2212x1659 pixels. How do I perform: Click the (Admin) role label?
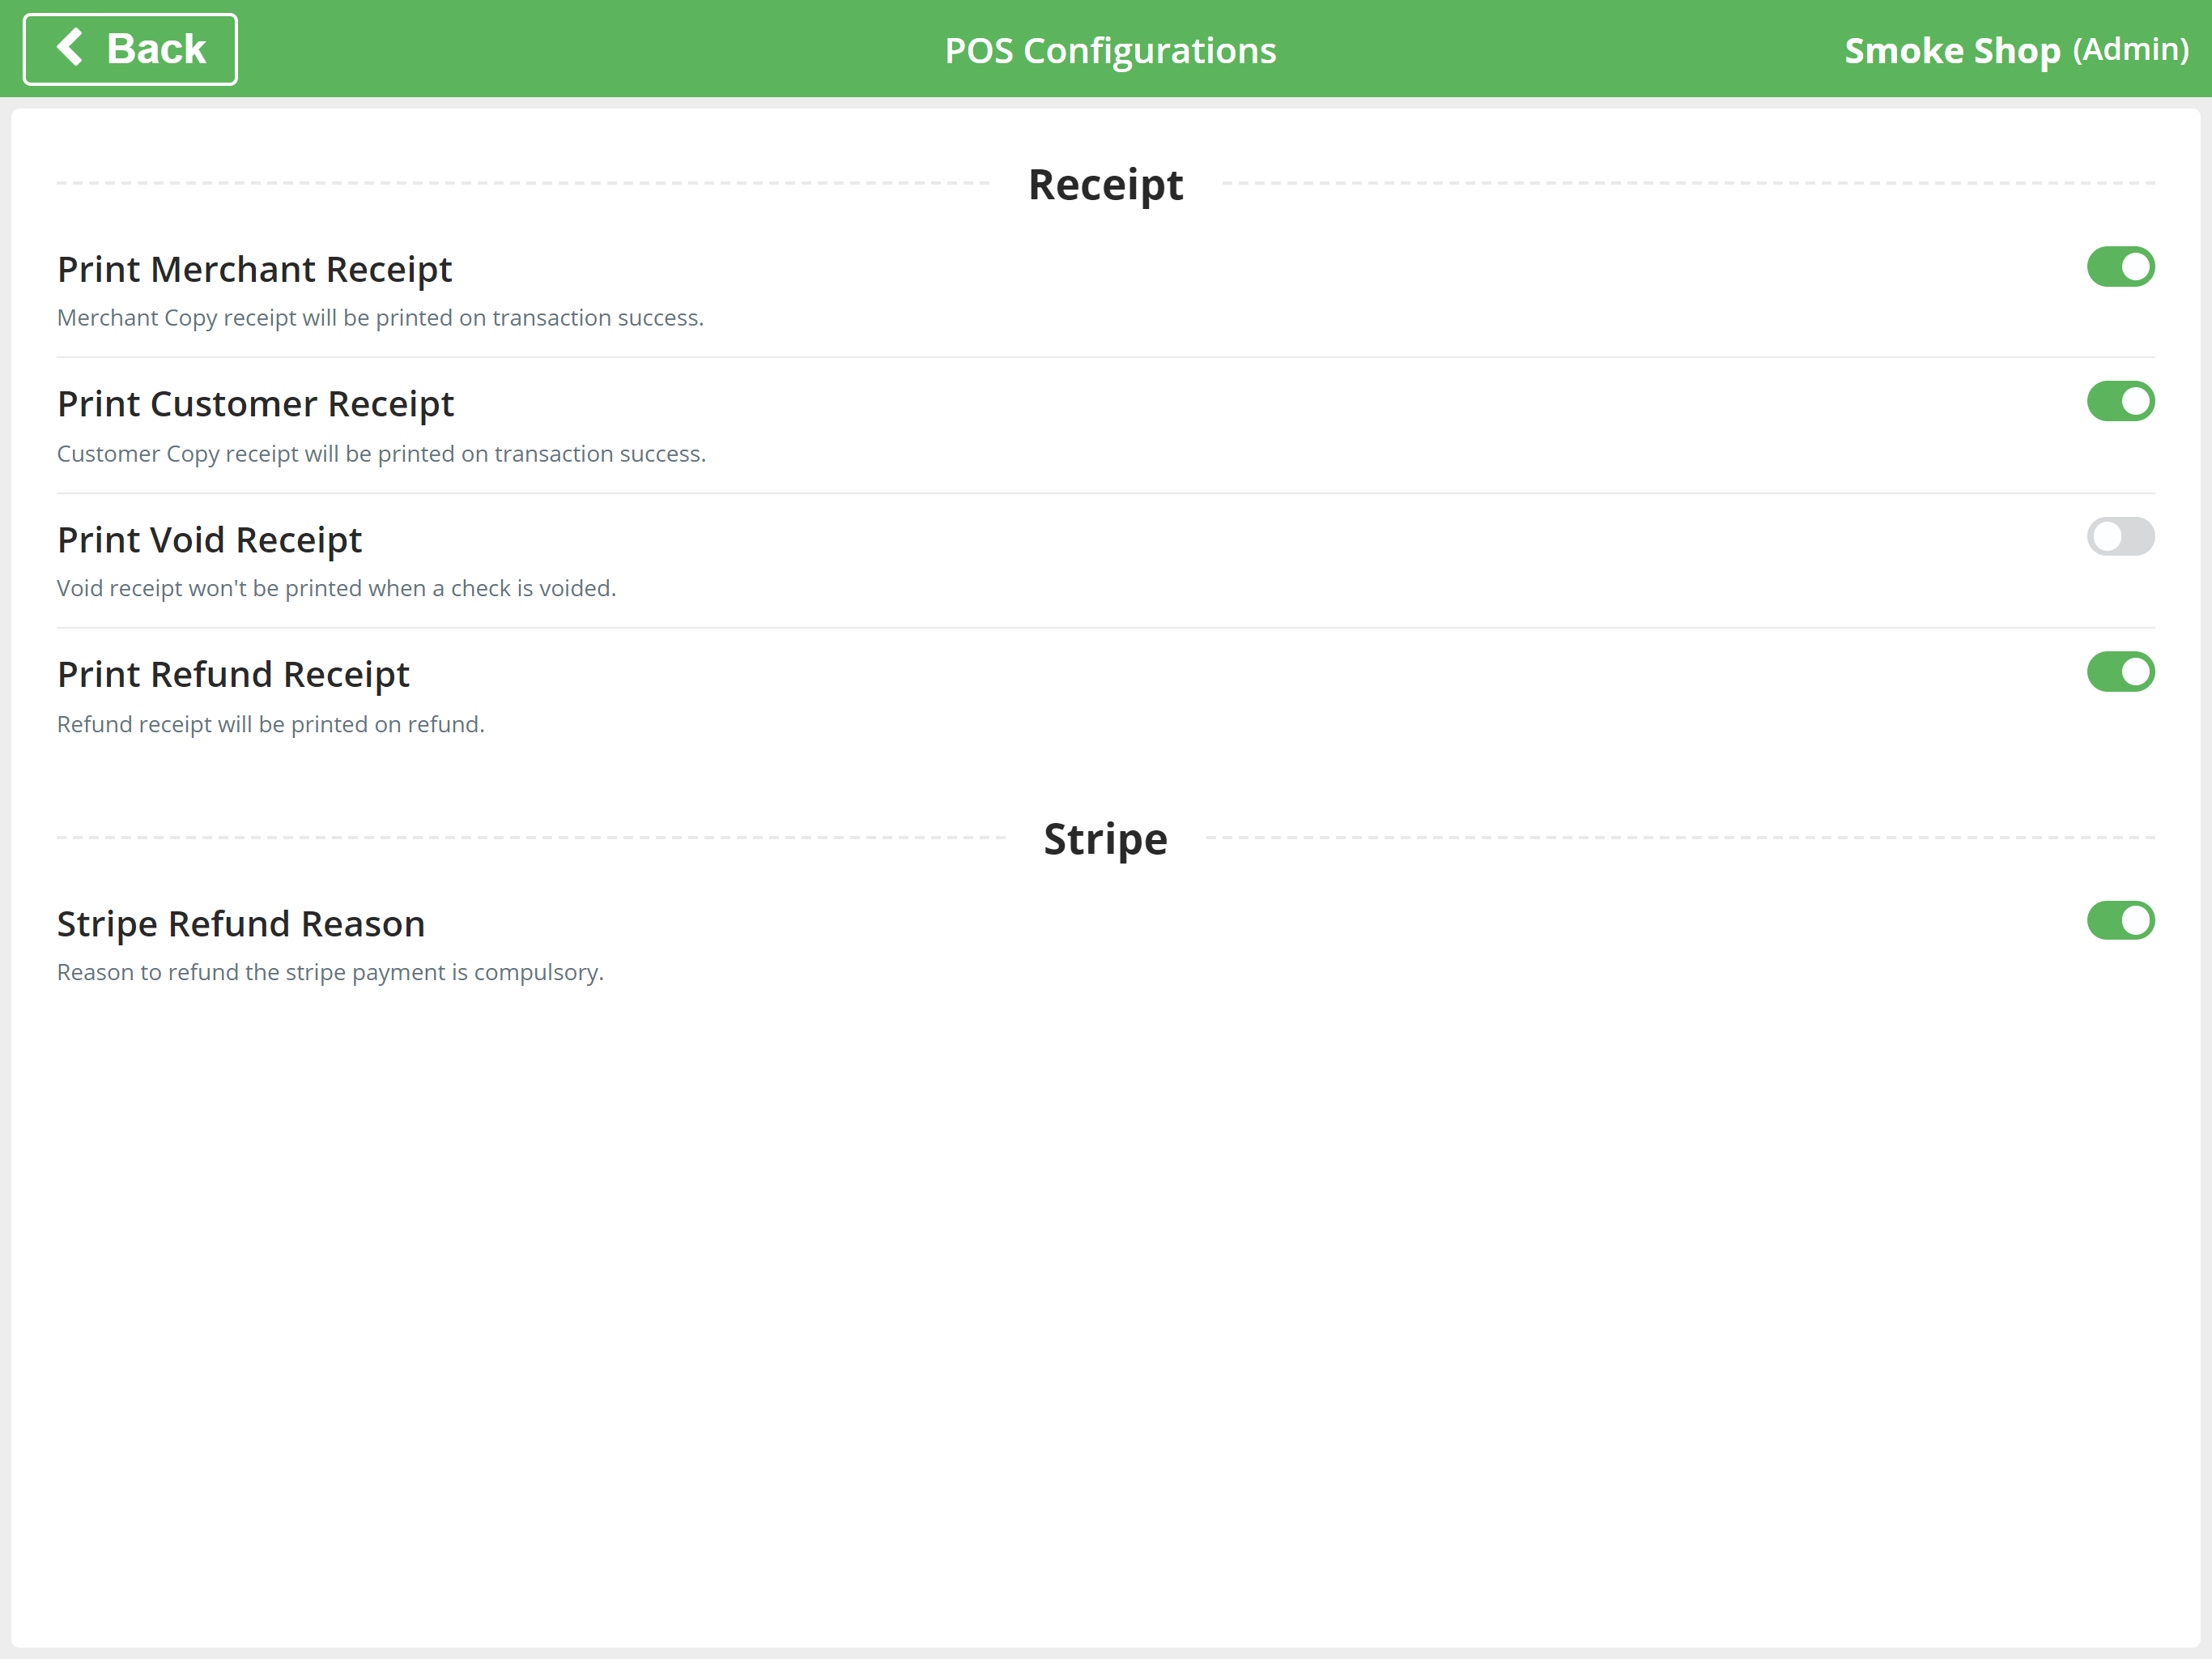pos(2131,50)
